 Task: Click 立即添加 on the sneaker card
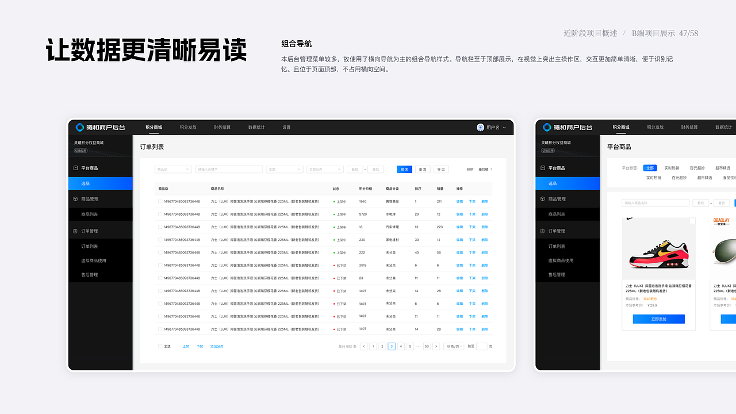[659, 319]
